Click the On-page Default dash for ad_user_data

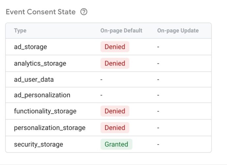coord(101,80)
